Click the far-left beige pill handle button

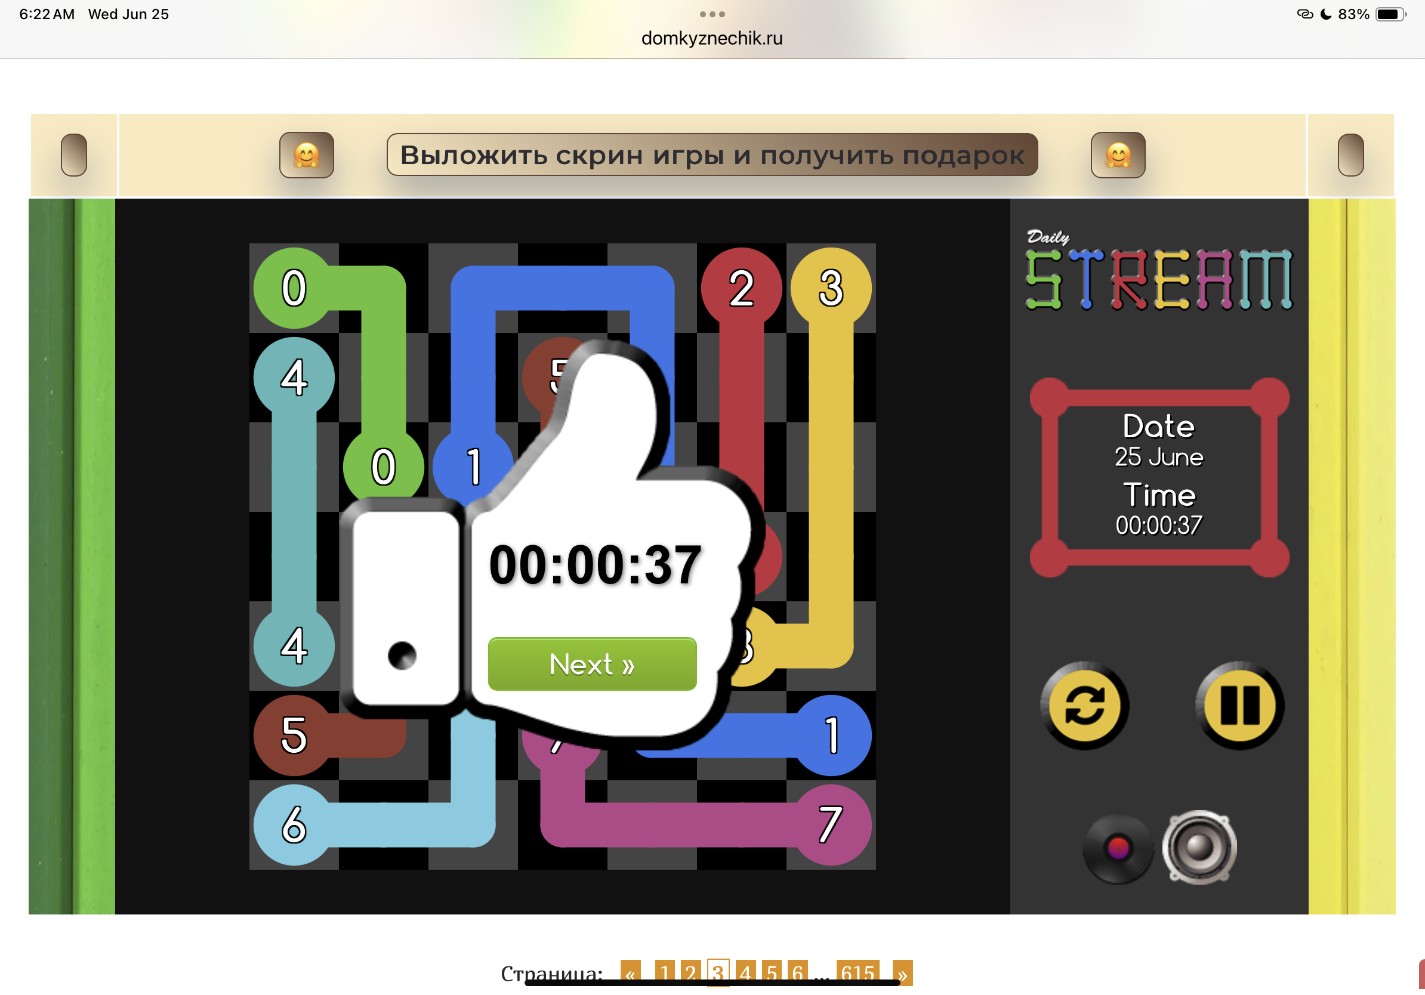pyautogui.click(x=74, y=155)
